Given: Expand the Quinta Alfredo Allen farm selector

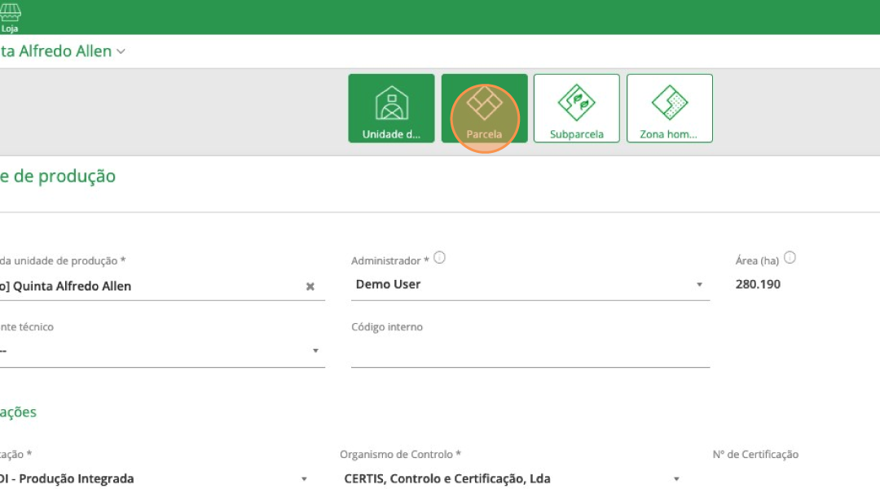Looking at the screenshot, I should click(x=121, y=51).
